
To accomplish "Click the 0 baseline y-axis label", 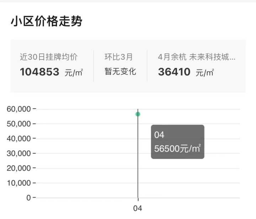I will pos(28,198).
